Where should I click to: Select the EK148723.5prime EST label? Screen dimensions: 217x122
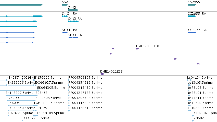35,118
